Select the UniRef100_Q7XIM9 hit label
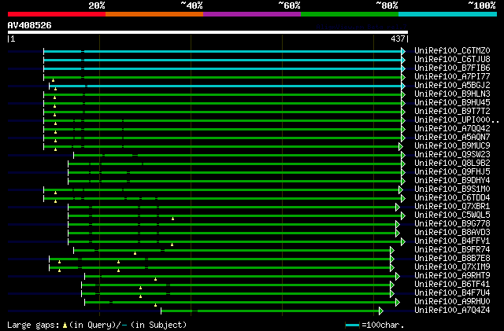Image resolution: width=504 pixels, height=331 pixels. [452, 267]
